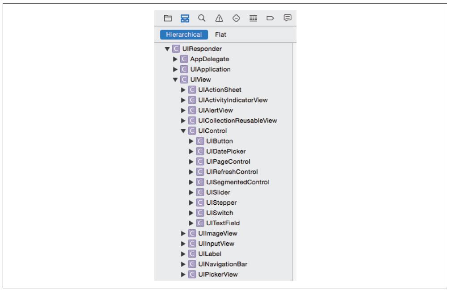The image size is (449, 291).
Task: Expand the UICollectionReusableView disclosure triangle
Action: click(x=183, y=121)
